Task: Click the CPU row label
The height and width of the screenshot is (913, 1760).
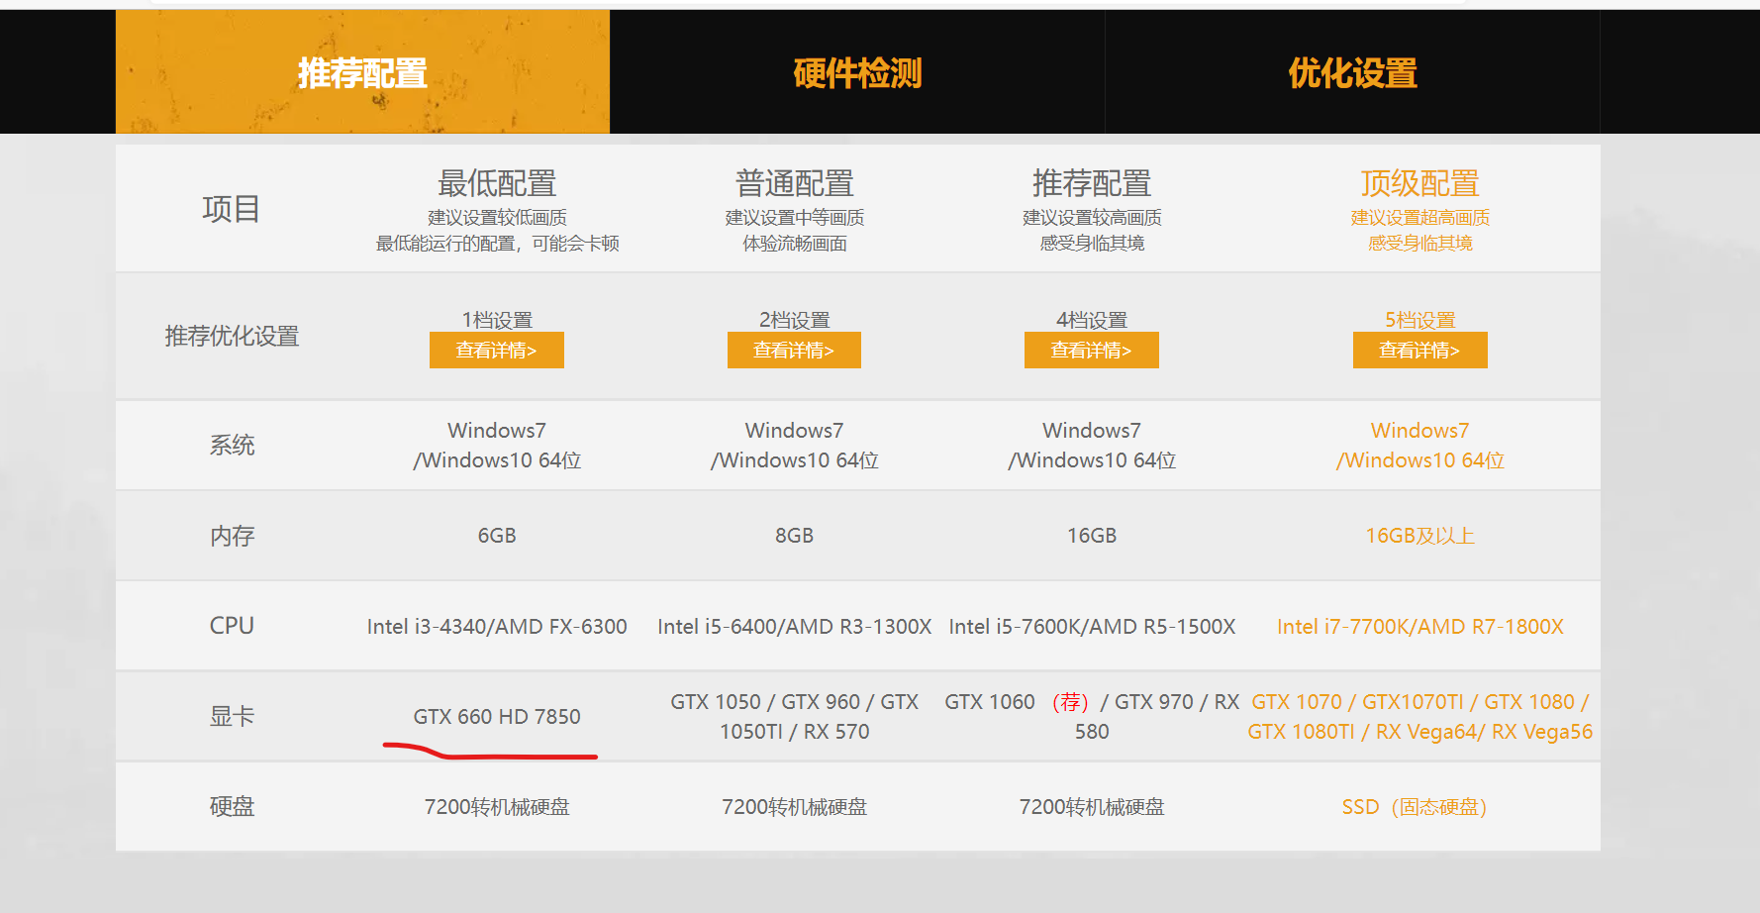Action: tap(232, 626)
